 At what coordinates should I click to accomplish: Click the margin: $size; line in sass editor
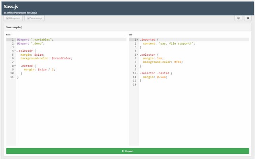click(33, 55)
